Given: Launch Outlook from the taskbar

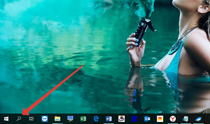Looking at the screenshot, I should pos(147,119).
